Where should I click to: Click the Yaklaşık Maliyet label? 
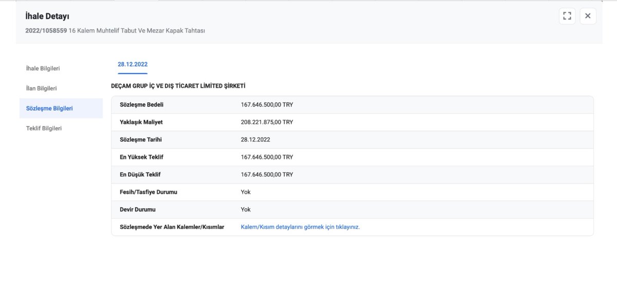coord(141,122)
